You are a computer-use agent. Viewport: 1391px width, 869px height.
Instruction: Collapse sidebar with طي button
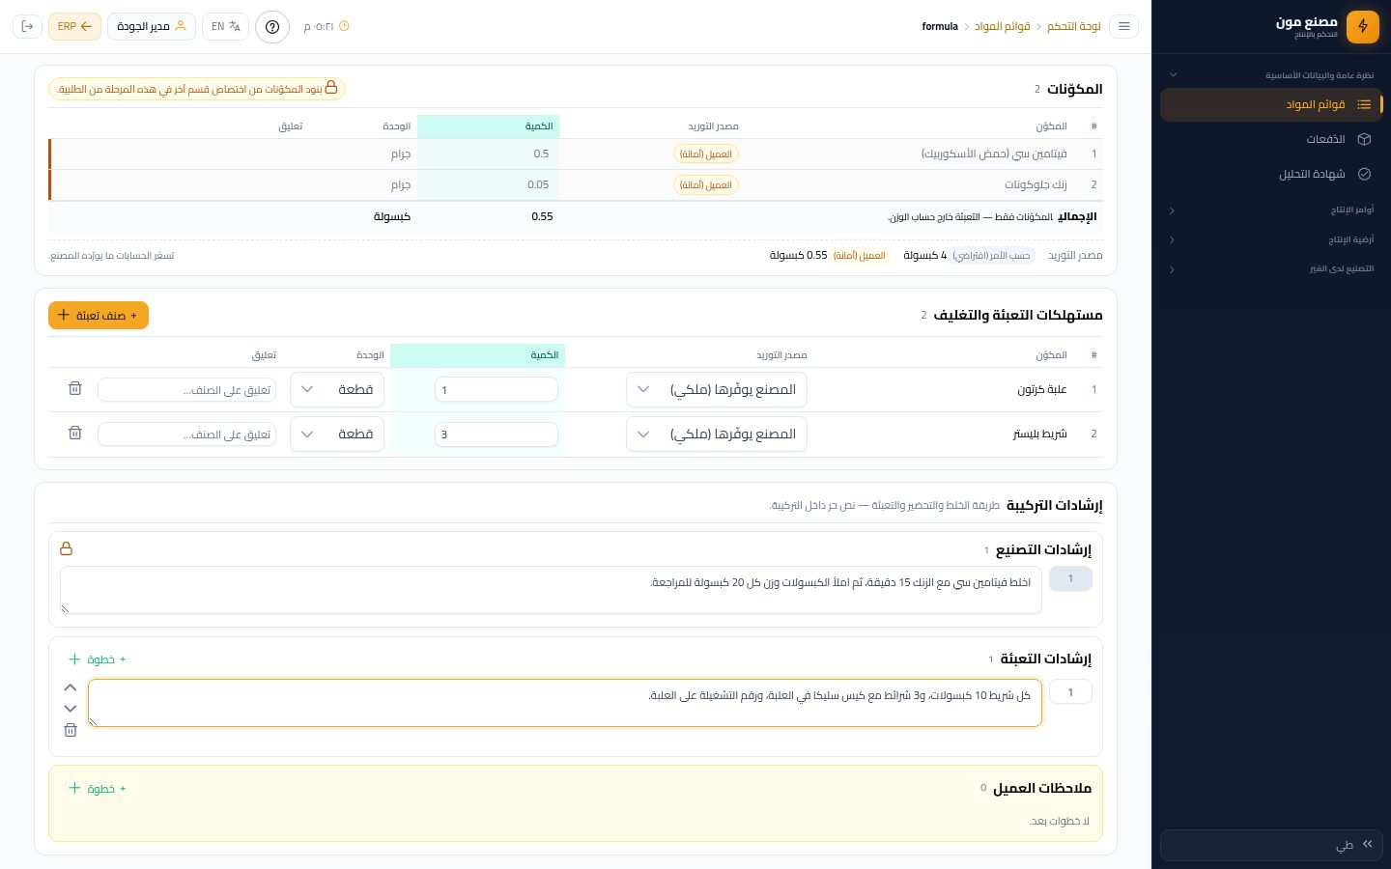point(1271,845)
